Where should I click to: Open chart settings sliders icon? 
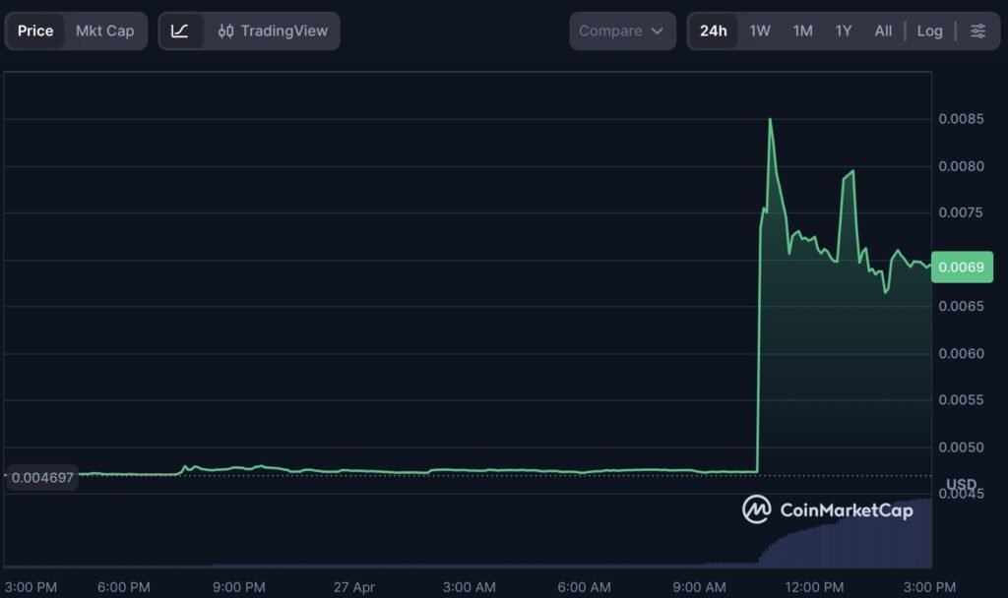point(977,30)
